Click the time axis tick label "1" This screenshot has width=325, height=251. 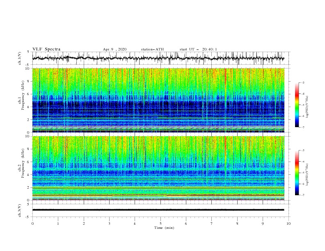pyautogui.click(x=58, y=224)
